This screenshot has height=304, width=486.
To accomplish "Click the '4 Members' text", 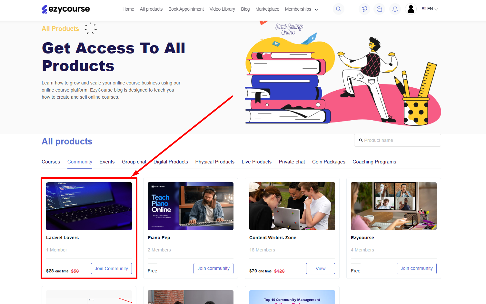I will (x=362, y=250).
